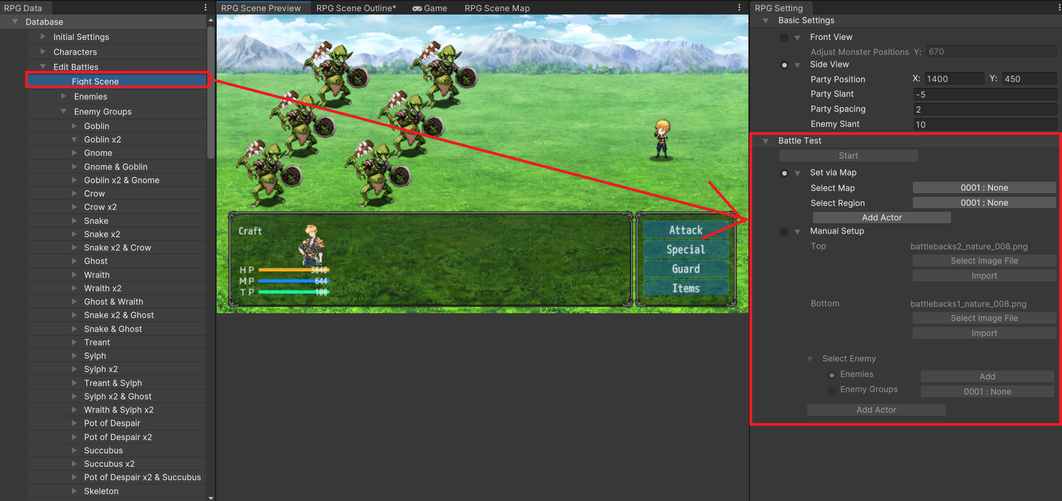Open the Game tab
Viewport: 1062px width, 501px height.
[430, 8]
